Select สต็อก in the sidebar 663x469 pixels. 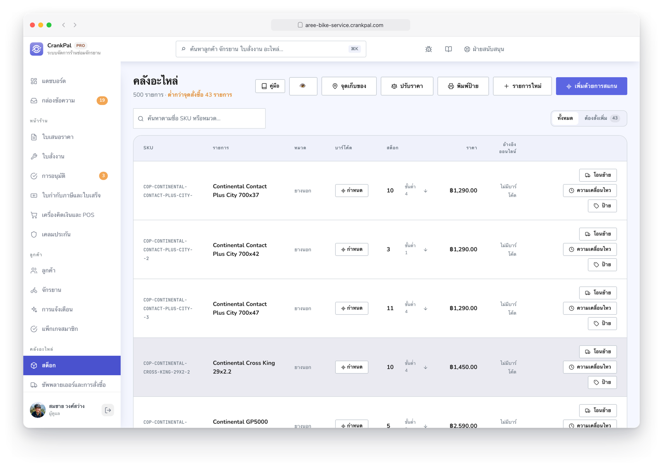pyautogui.click(x=72, y=365)
